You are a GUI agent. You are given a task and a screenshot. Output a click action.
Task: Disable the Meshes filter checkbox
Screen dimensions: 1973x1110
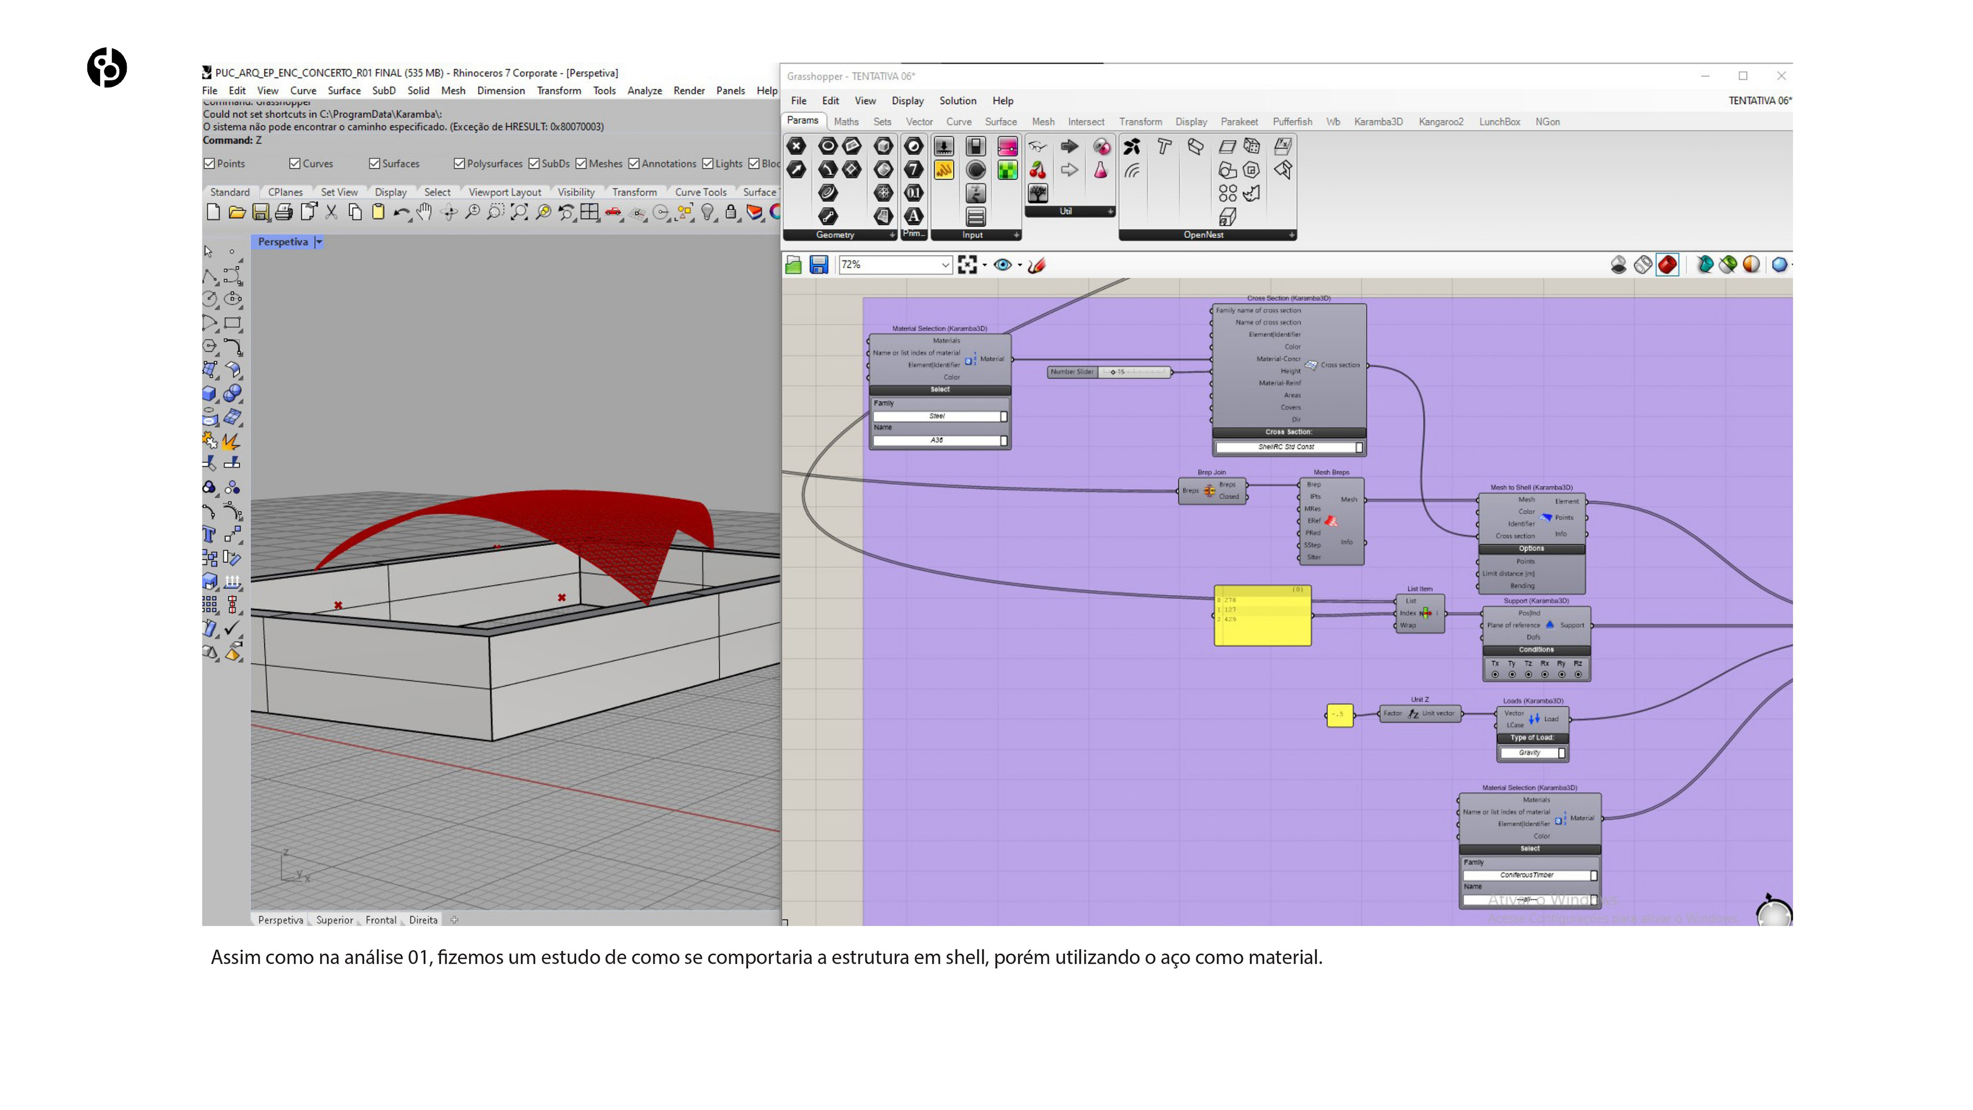[581, 163]
